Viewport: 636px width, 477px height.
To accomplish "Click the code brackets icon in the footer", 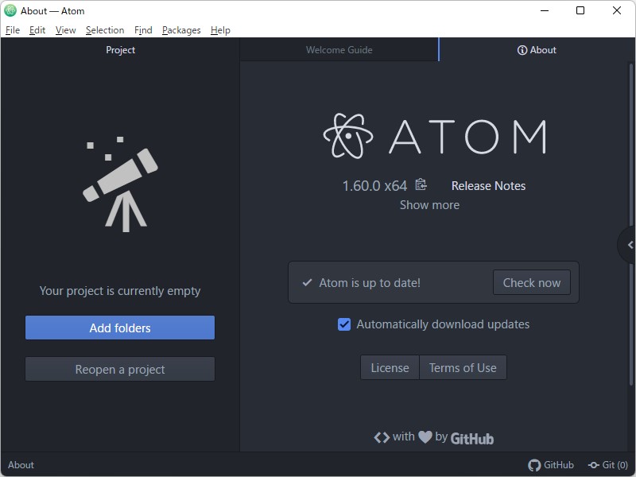I will pos(381,436).
